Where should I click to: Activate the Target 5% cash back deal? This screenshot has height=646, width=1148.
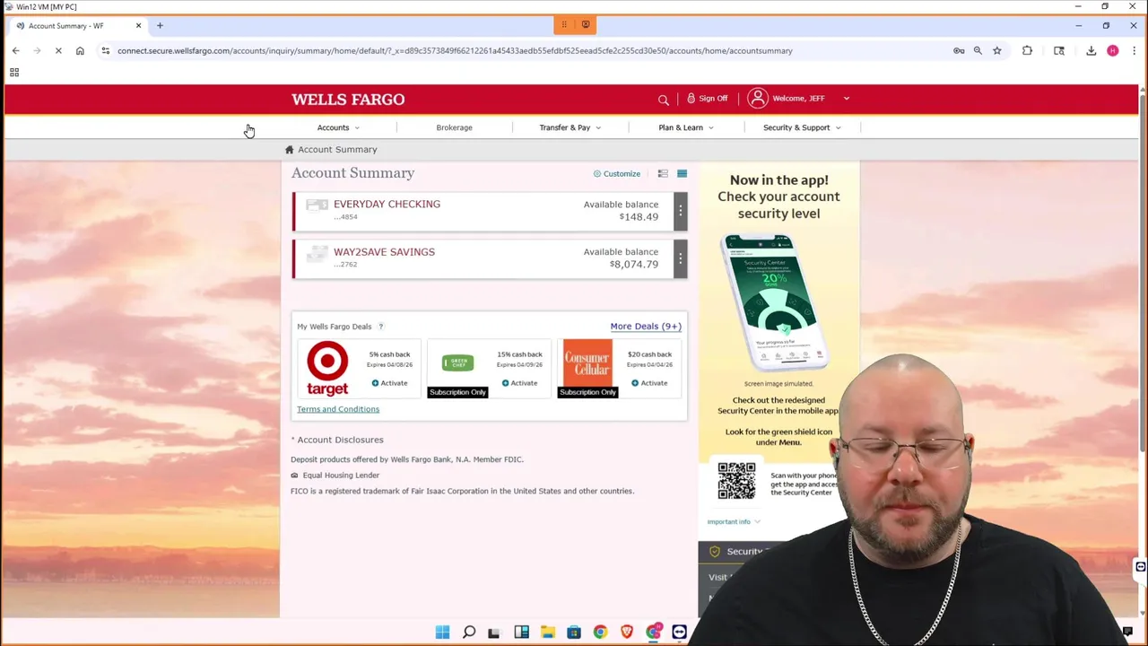point(389,383)
